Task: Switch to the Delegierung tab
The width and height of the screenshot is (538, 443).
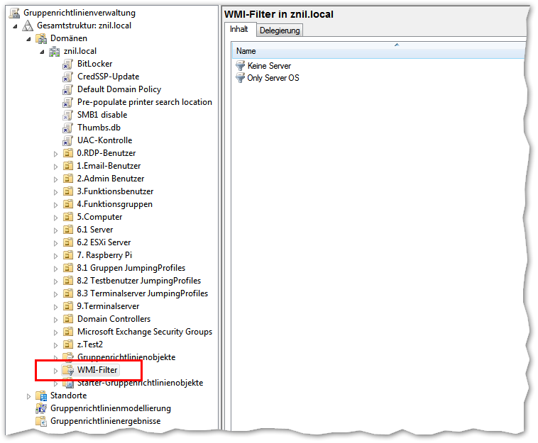Action: (280, 30)
